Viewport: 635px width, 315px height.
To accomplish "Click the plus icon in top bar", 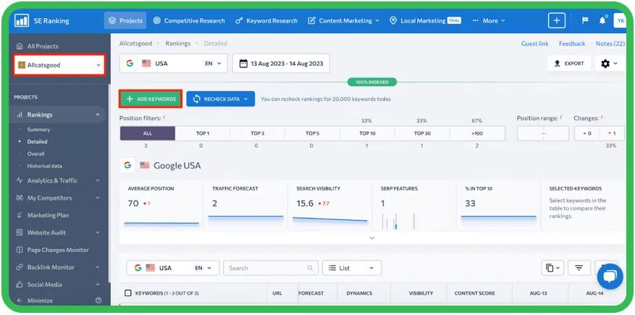I will tap(557, 20).
